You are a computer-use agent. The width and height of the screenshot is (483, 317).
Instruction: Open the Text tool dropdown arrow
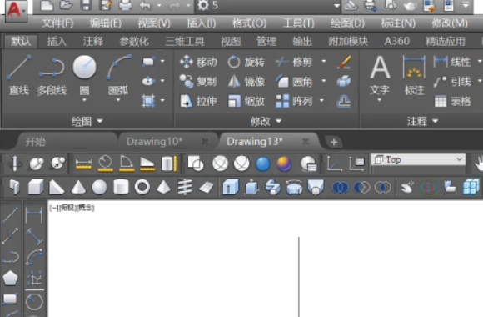(x=380, y=100)
